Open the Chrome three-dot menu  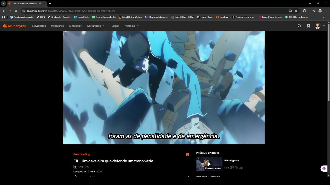[326, 11]
